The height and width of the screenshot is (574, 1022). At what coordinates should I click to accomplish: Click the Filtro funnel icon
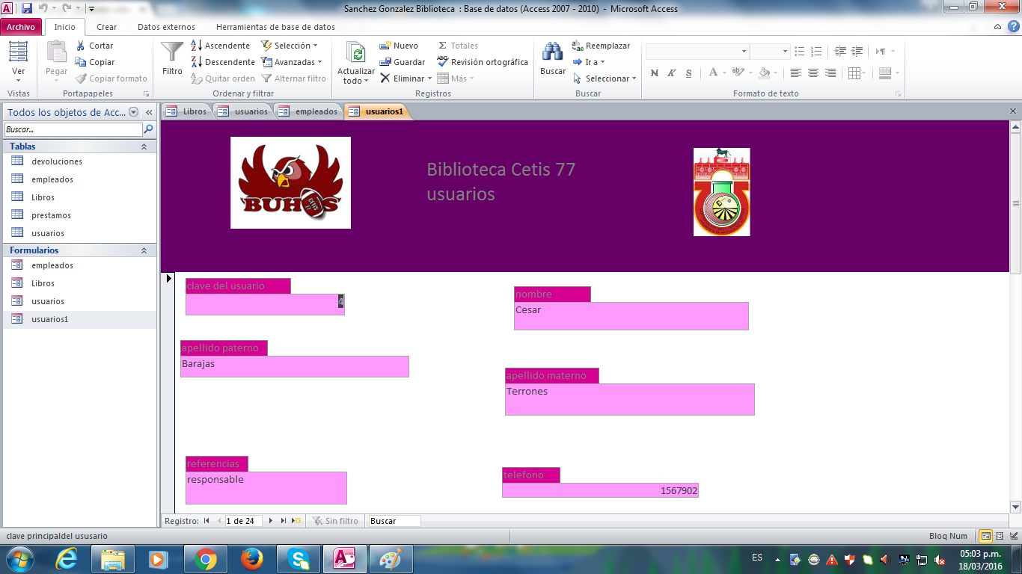(172, 52)
